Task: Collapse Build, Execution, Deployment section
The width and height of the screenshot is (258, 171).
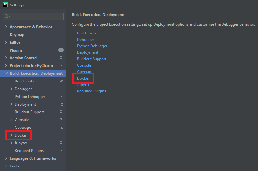Action: tap(6, 73)
